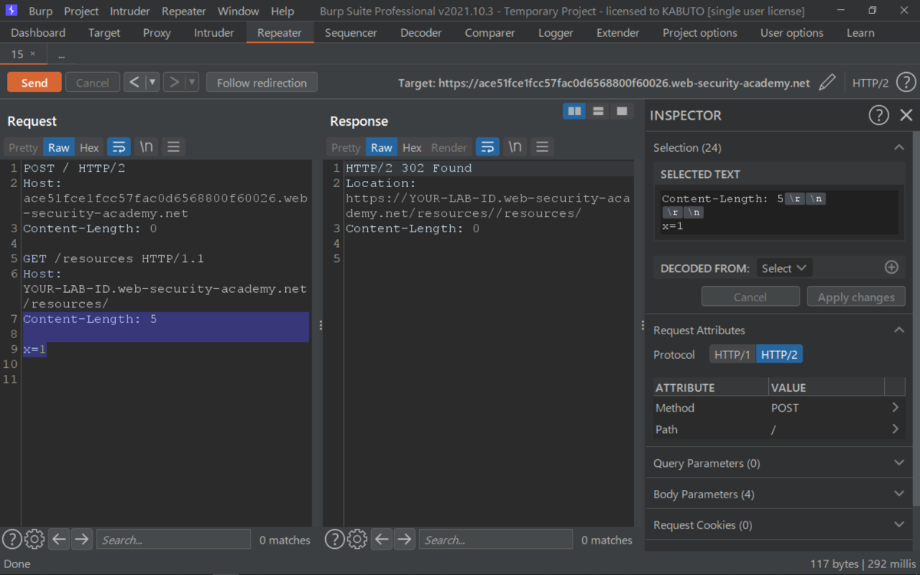Toggle \n non-printable characters in Request panel
Screen dimensions: 920x575
(146, 147)
